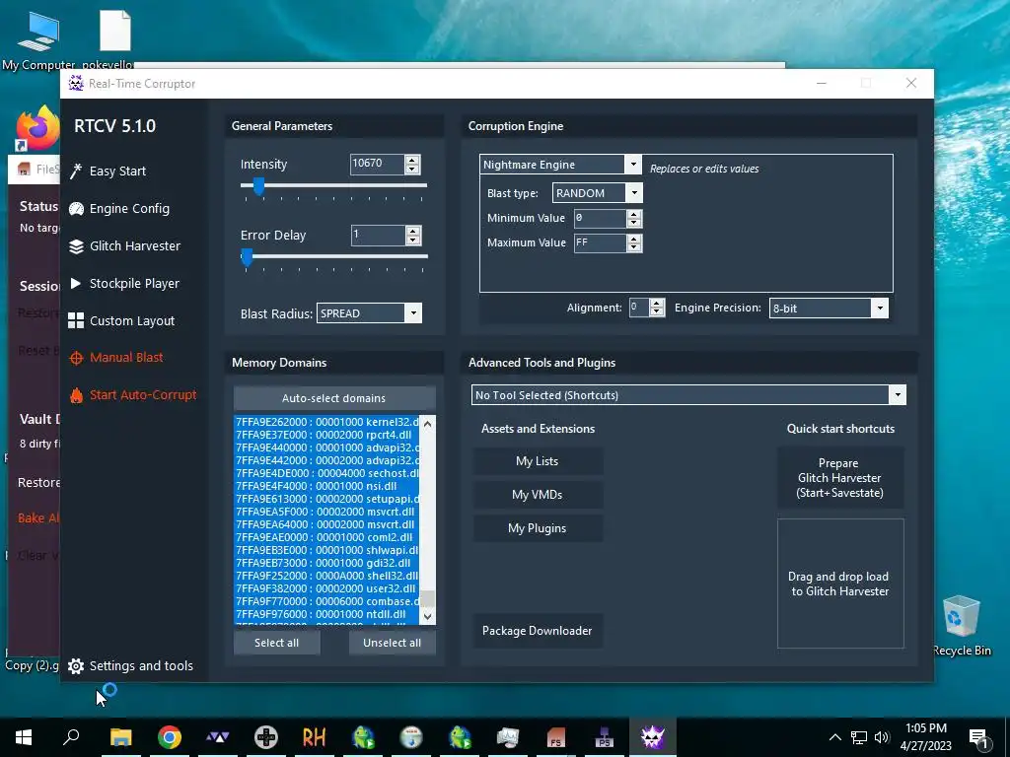The width and height of the screenshot is (1010, 757).
Task: Open Stockpile Player section
Action: [x=134, y=283]
